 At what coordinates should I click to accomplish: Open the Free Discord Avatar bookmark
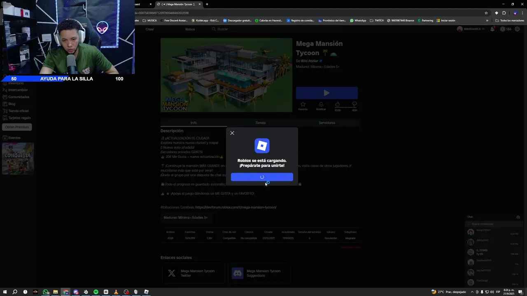coord(175,20)
